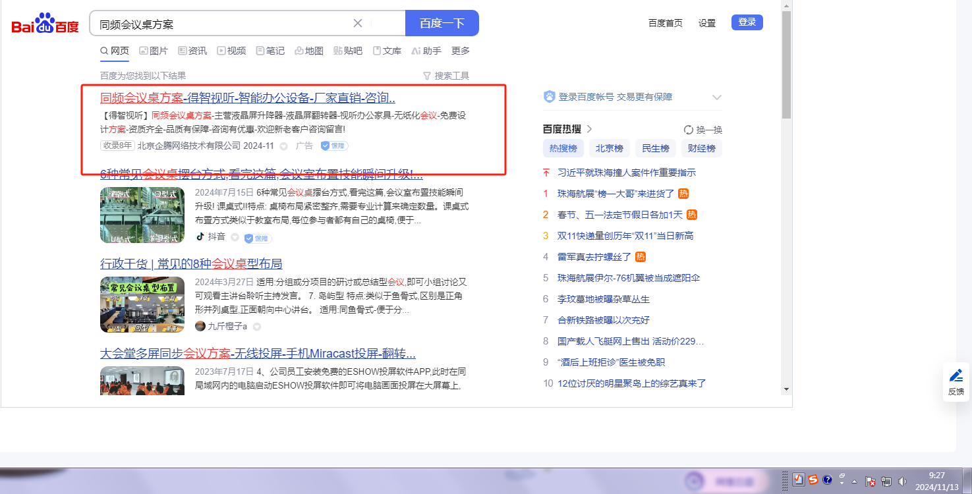Click the Baidu logo

tap(45, 24)
